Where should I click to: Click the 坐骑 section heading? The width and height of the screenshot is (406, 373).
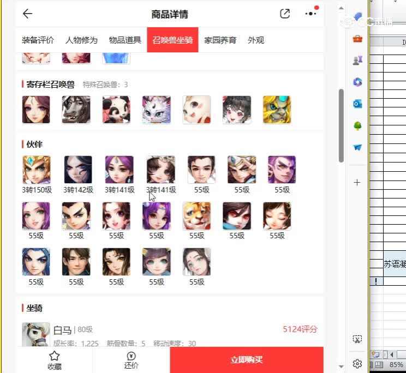(34, 308)
